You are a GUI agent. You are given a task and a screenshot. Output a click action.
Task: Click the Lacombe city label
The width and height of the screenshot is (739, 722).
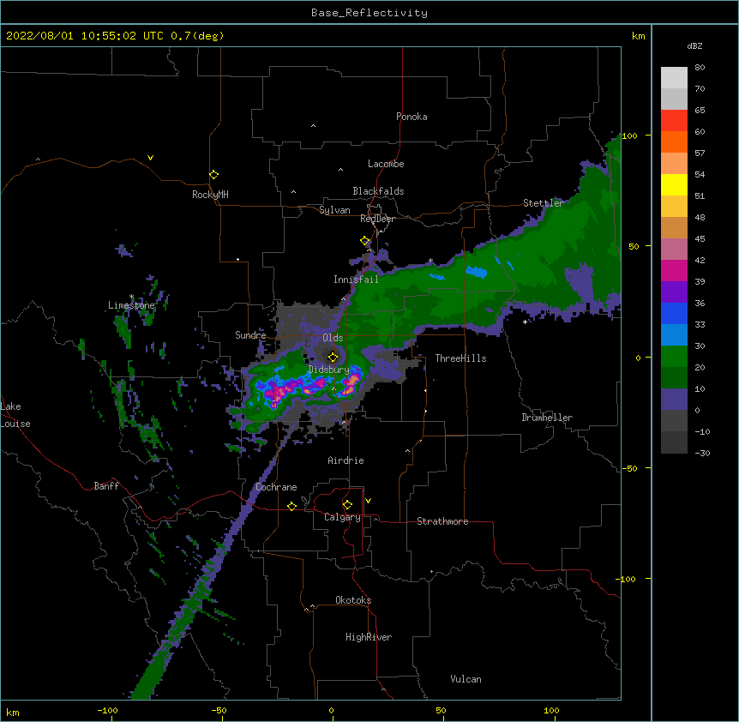(386, 164)
